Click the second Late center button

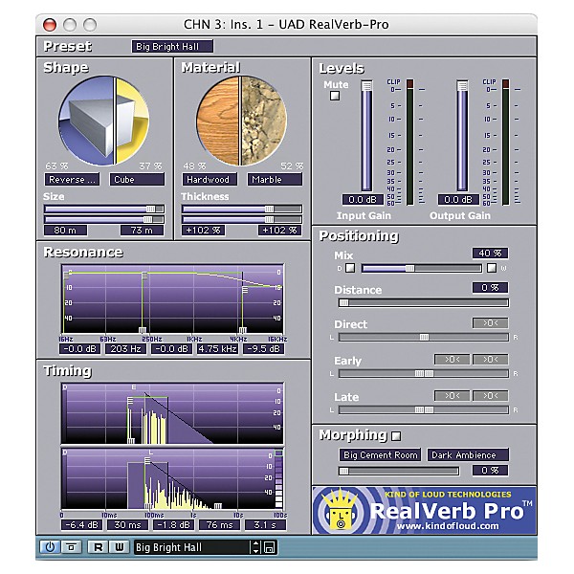[490, 396]
